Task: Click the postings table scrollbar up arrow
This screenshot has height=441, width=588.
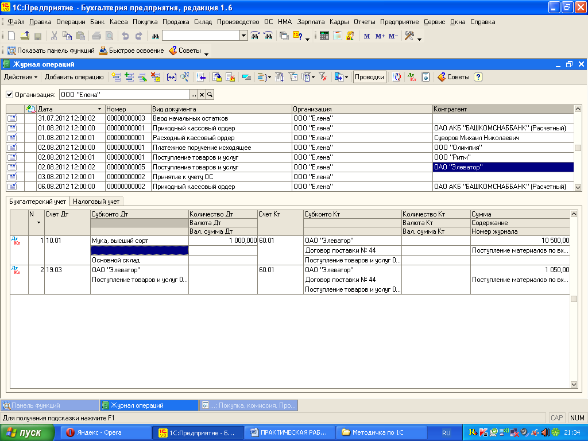Action: tap(574, 214)
